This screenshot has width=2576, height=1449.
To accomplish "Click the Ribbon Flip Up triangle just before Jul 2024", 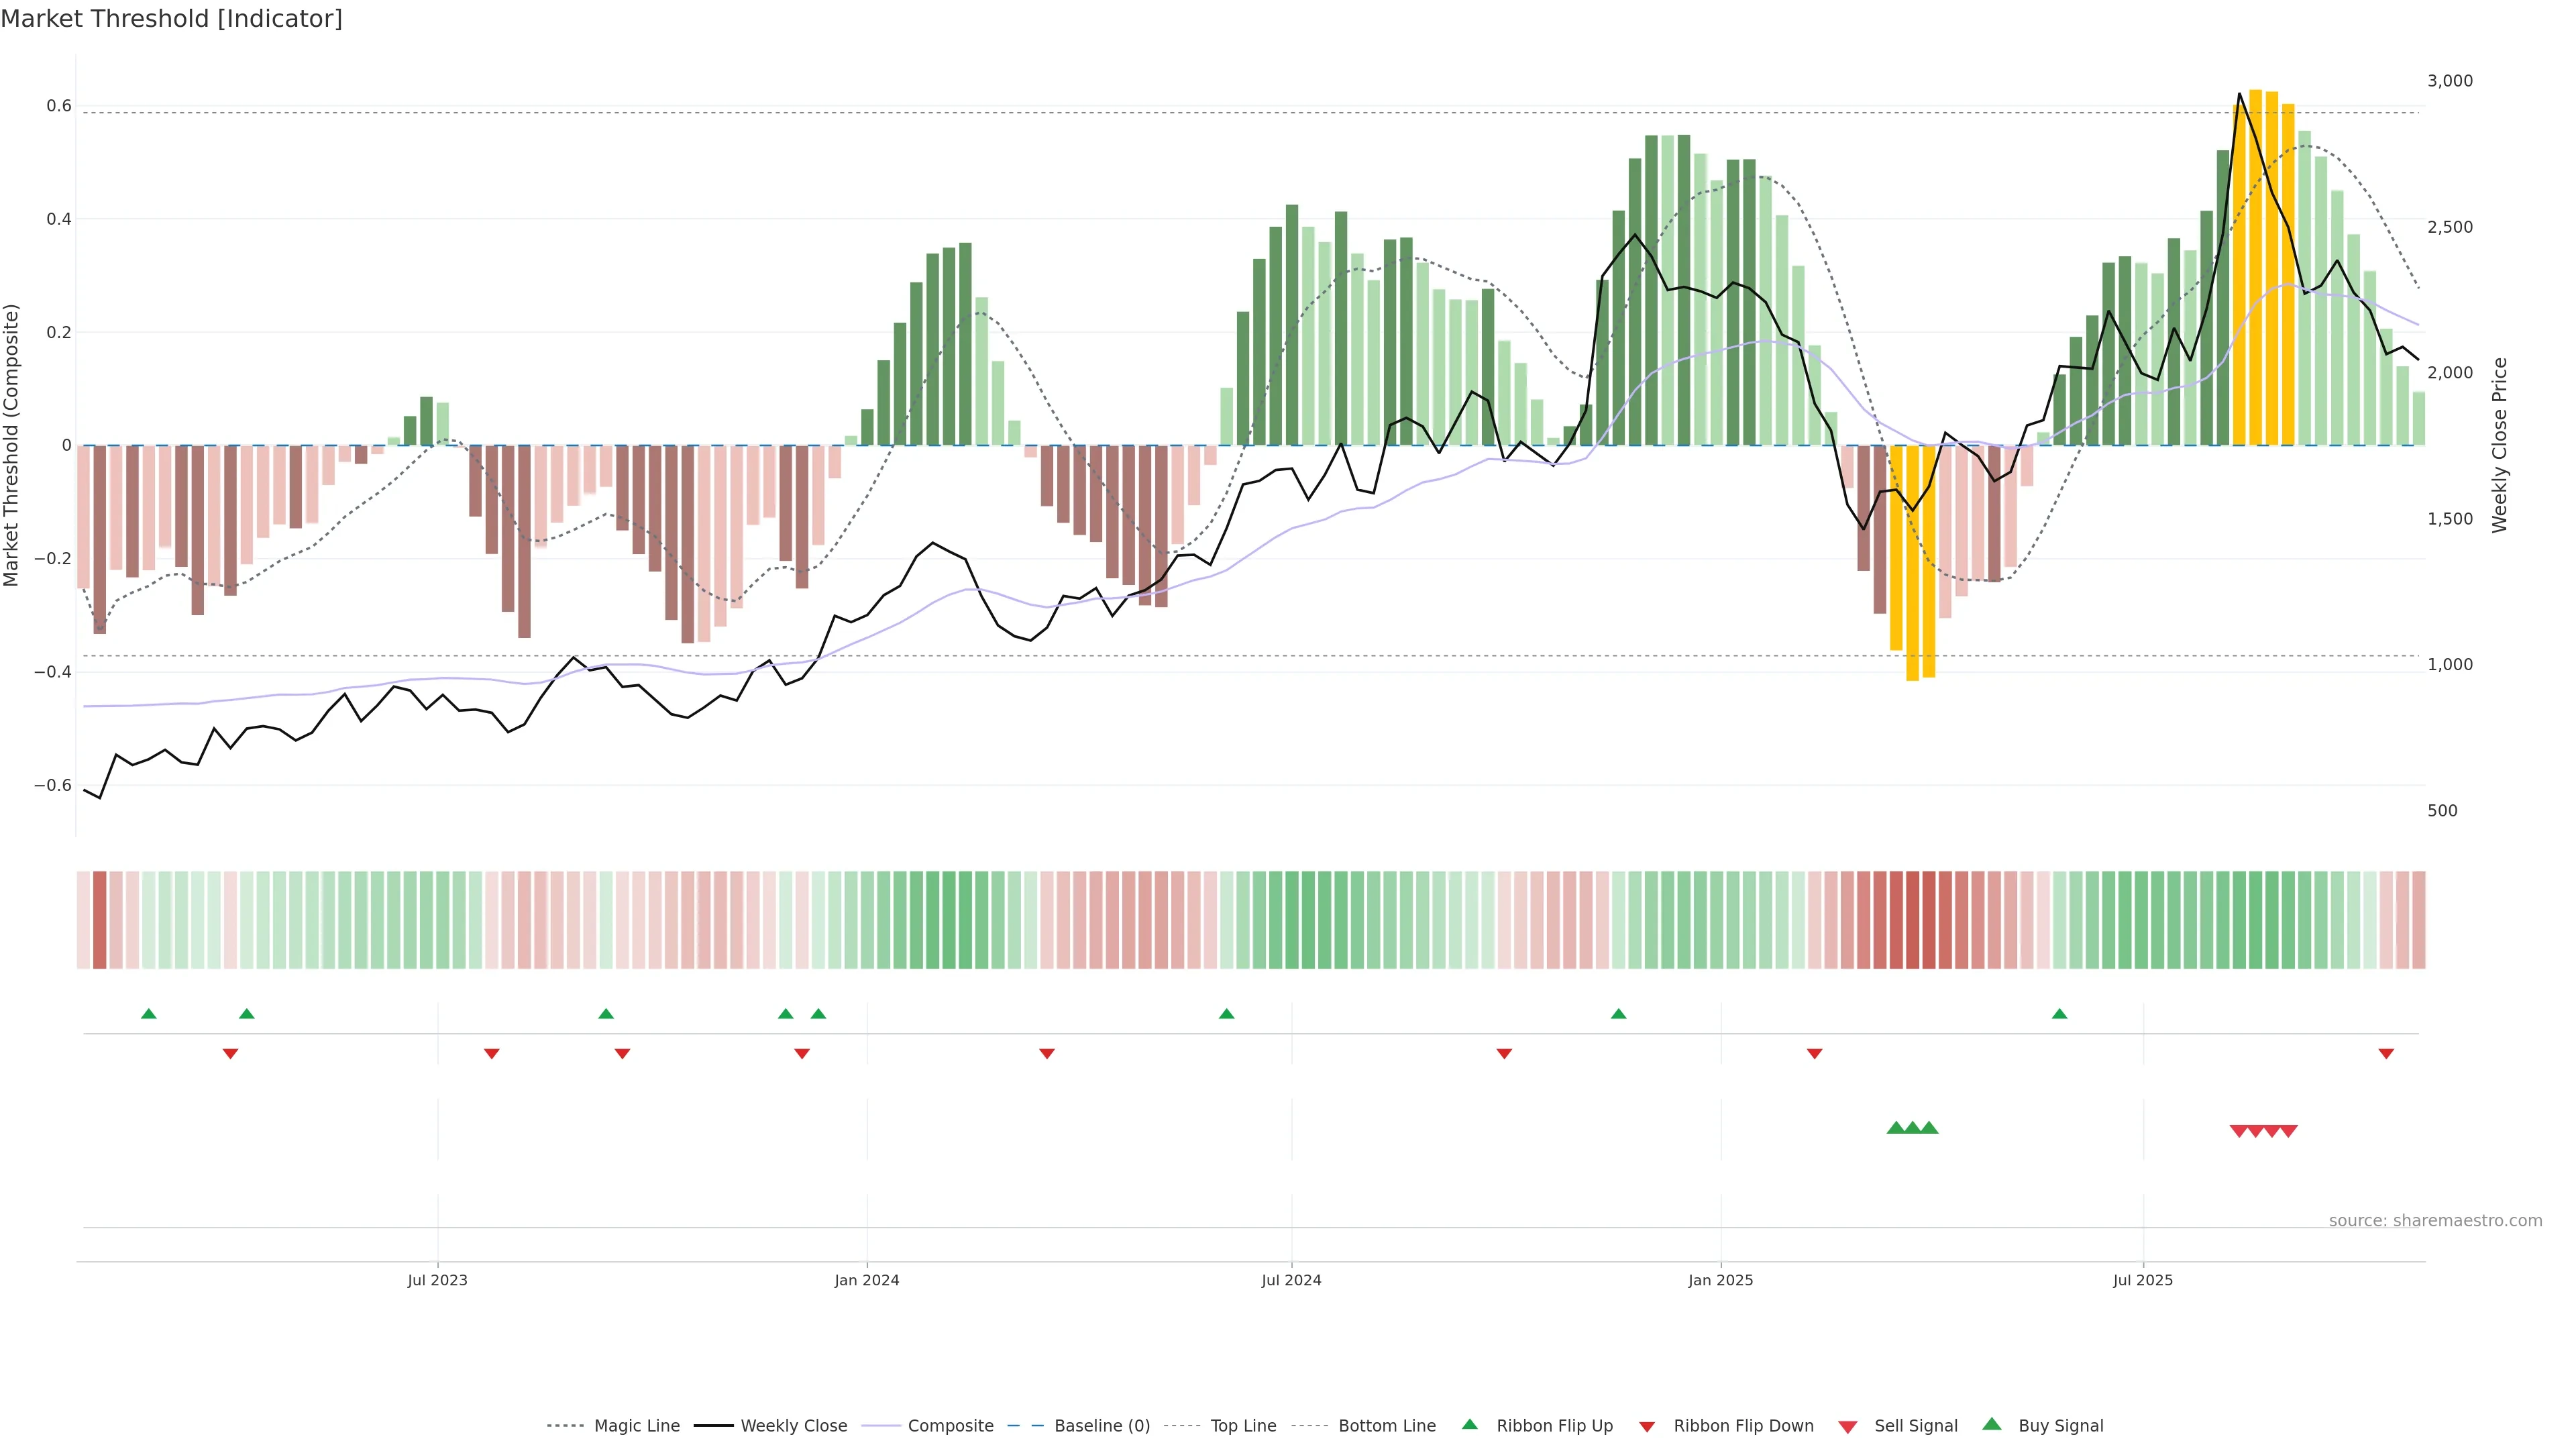I will coord(1226,1014).
